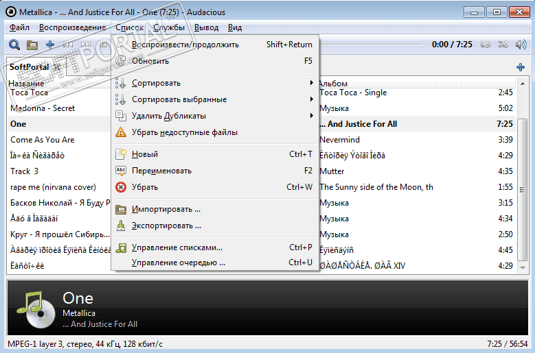Screen dimensions: 535x353
Task: Click the new playlist icon beside Новый
Action: tap(120, 154)
